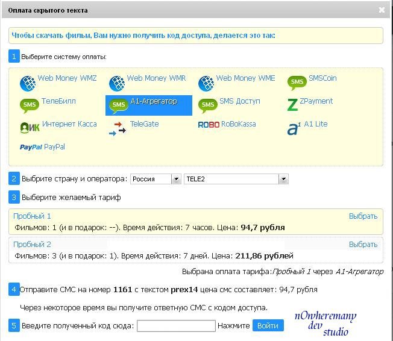Click the Интернет Касса ИК logo icon
Screen dimensions: 393x341
(x=30, y=128)
